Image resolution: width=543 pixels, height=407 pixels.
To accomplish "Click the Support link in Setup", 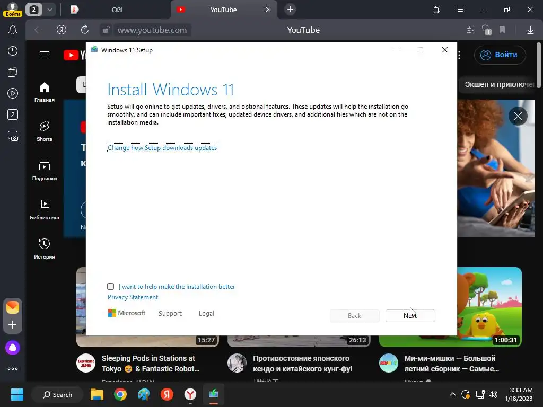I will click(x=170, y=314).
